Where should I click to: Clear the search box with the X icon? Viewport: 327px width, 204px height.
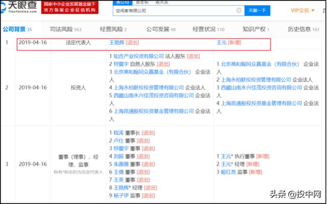[239, 10]
